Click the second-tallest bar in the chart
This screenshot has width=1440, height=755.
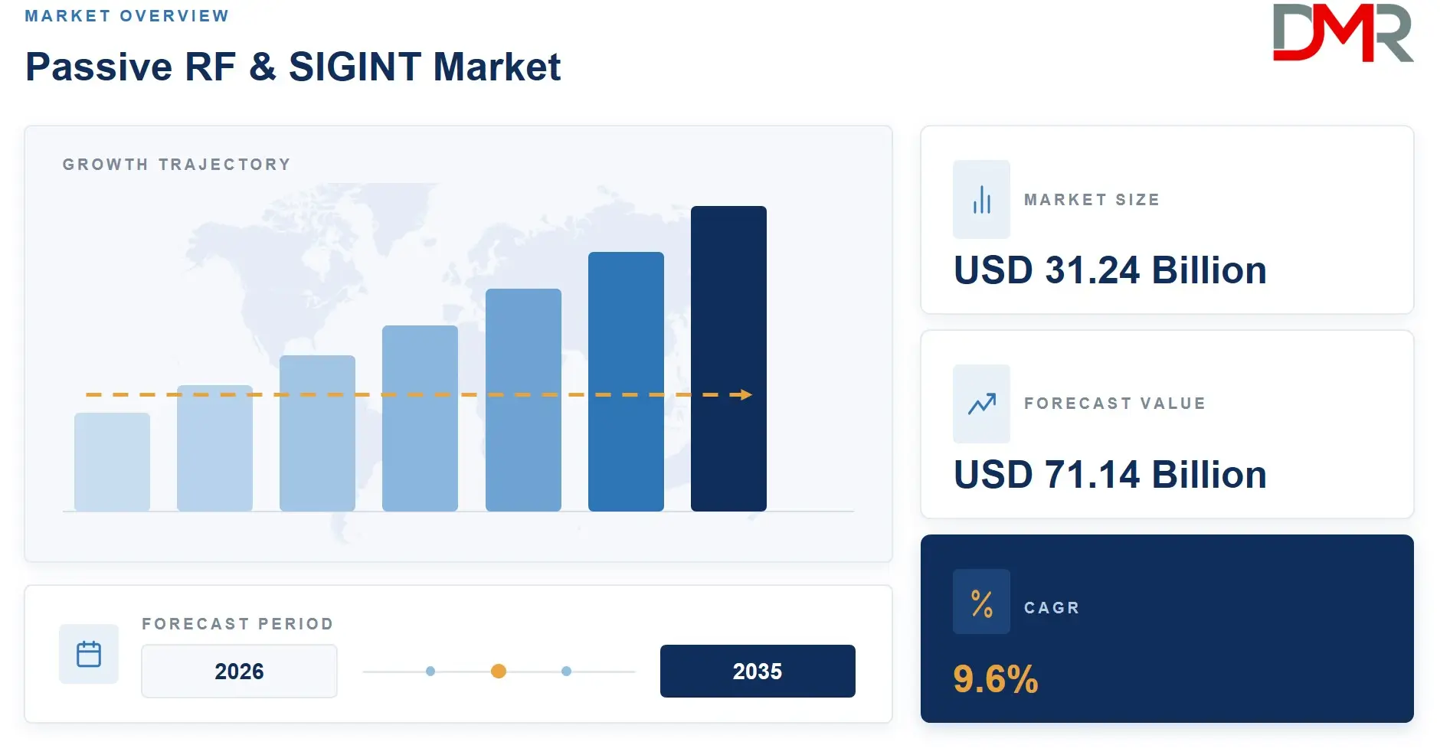[626, 381]
